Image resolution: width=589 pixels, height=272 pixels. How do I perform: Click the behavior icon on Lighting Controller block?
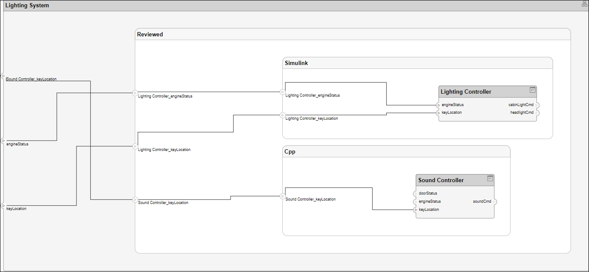coord(533,90)
